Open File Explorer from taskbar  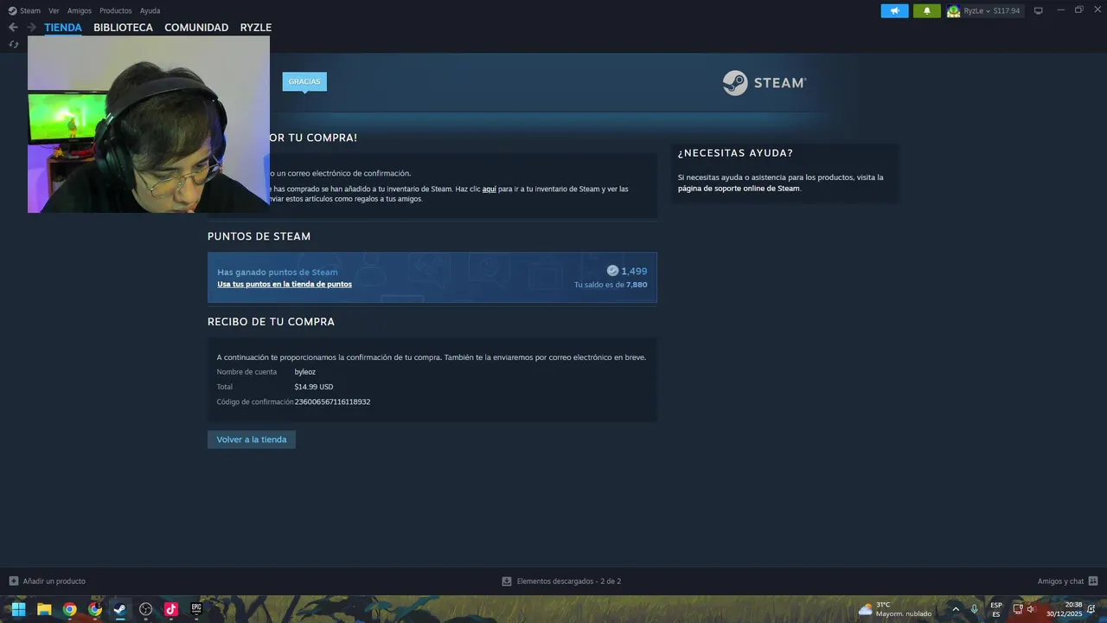44,609
